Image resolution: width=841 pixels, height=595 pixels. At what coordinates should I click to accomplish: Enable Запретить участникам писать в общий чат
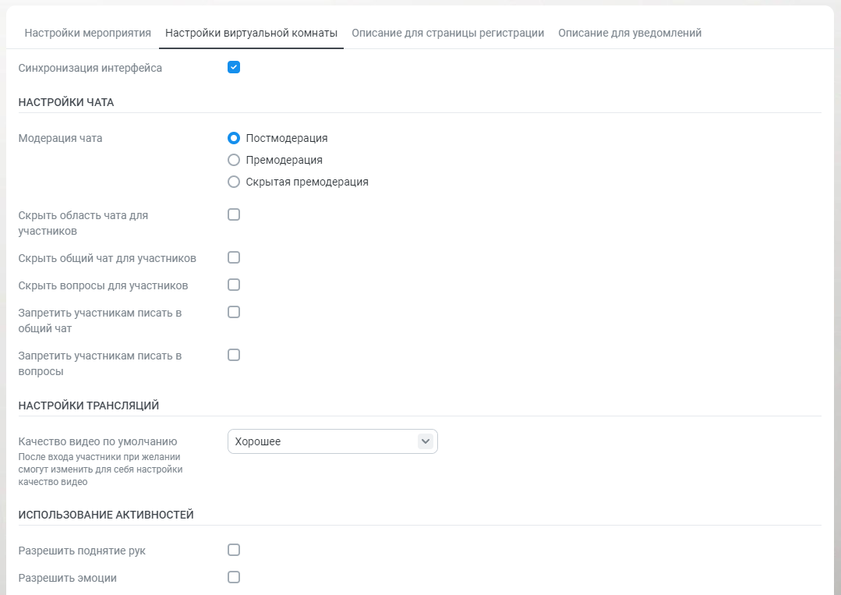point(234,313)
